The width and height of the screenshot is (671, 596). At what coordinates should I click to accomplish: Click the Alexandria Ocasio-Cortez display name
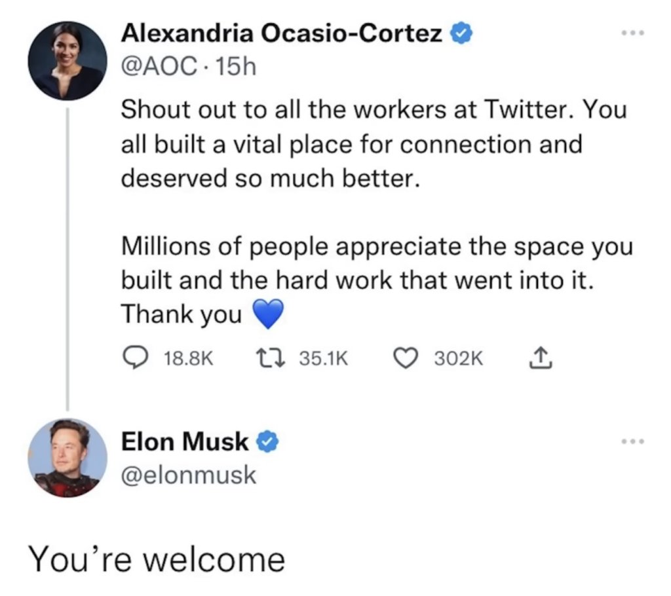tap(281, 33)
